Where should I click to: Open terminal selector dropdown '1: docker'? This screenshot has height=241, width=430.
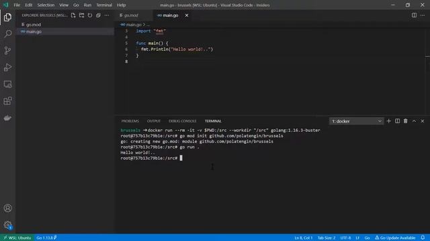click(x=356, y=121)
